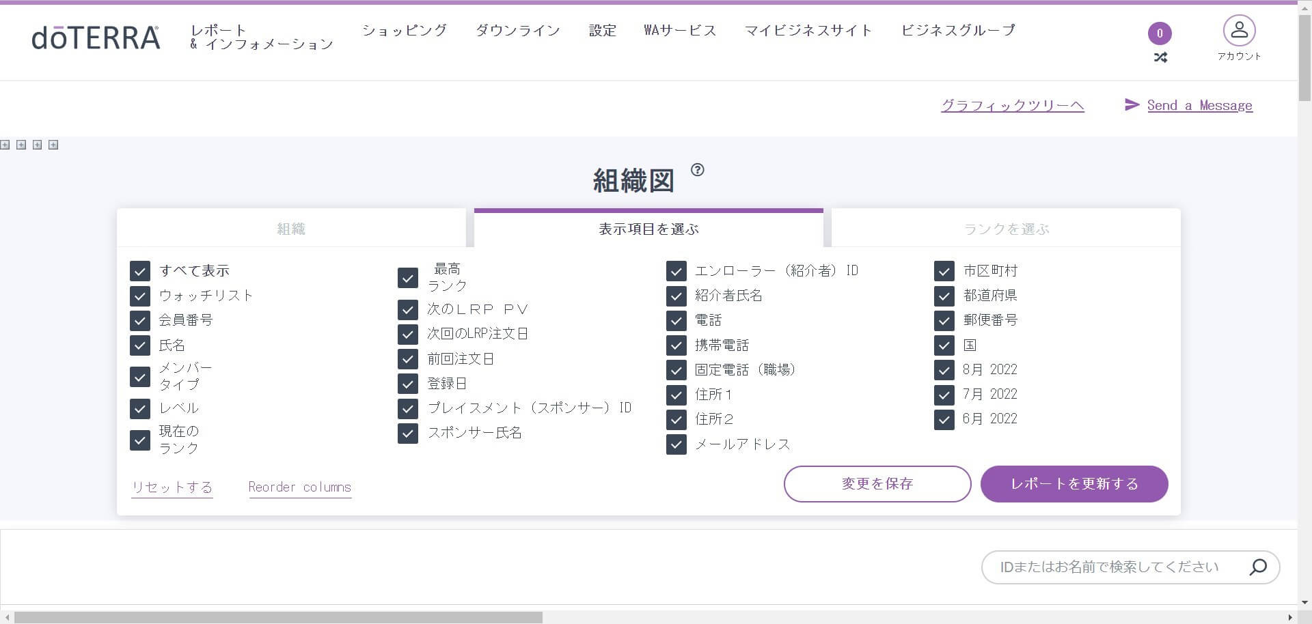Expand the second plus box at top left
The width and height of the screenshot is (1312, 624).
click(21, 145)
